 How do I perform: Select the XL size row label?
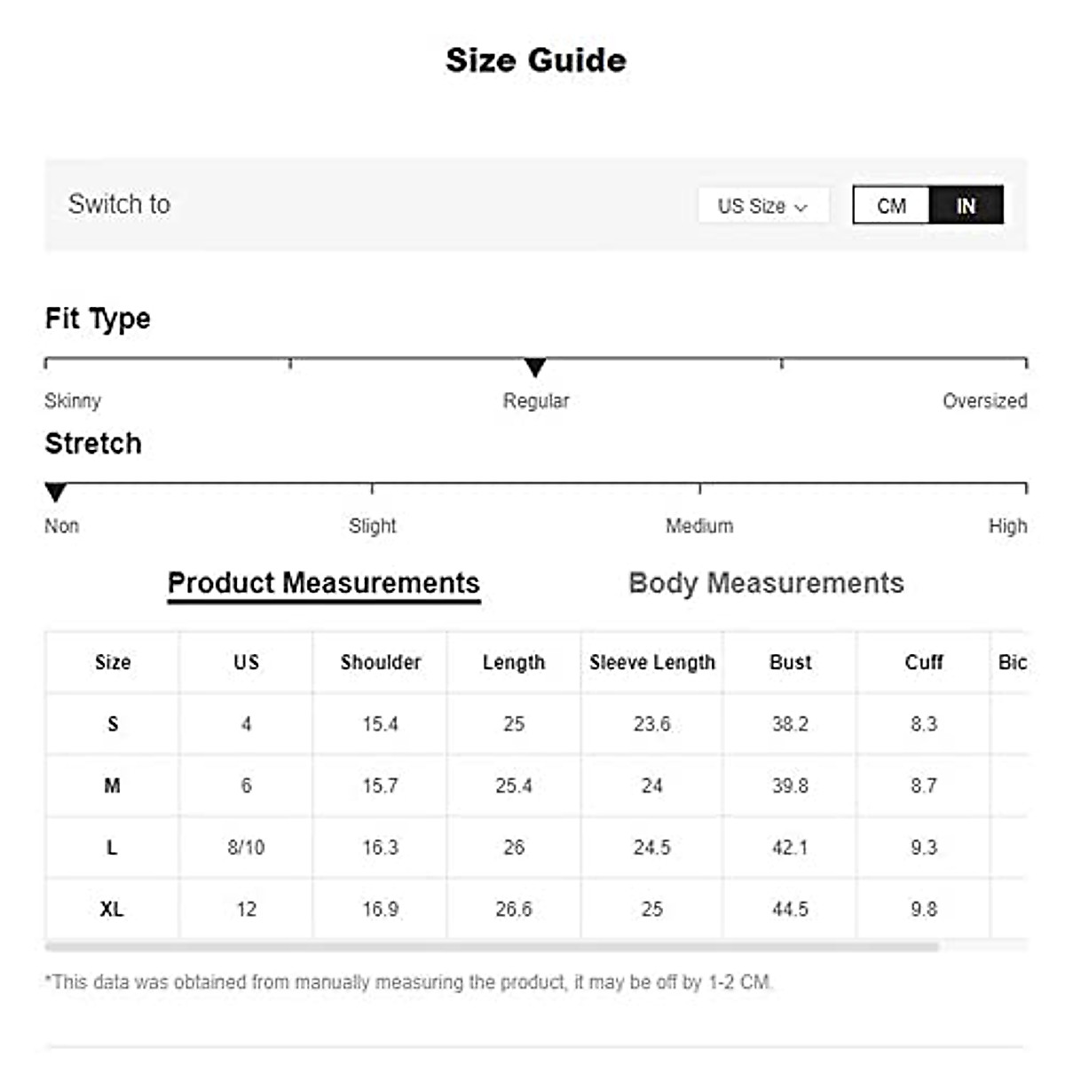(113, 909)
